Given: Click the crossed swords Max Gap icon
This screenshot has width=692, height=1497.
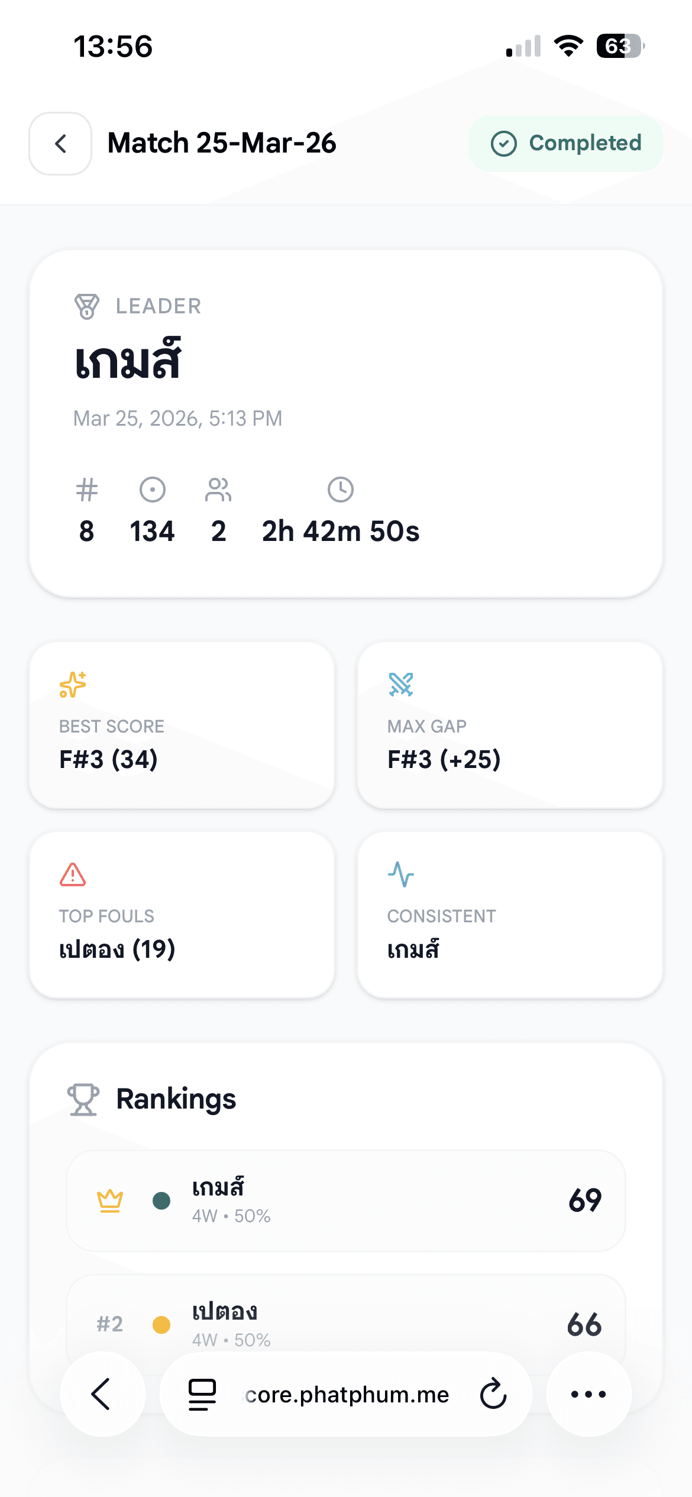Looking at the screenshot, I should coord(401,685).
